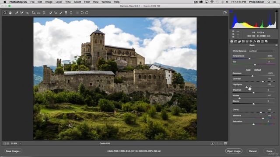Click the Saturation slider handle

[254, 124]
